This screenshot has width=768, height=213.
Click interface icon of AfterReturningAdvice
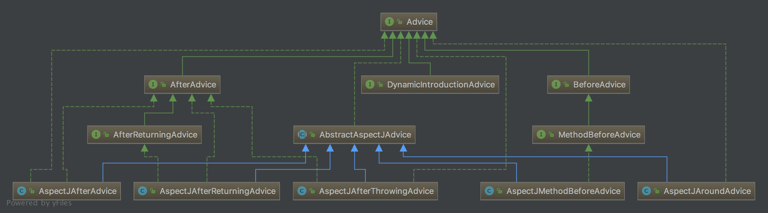pyautogui.click(x=96, y=134)
